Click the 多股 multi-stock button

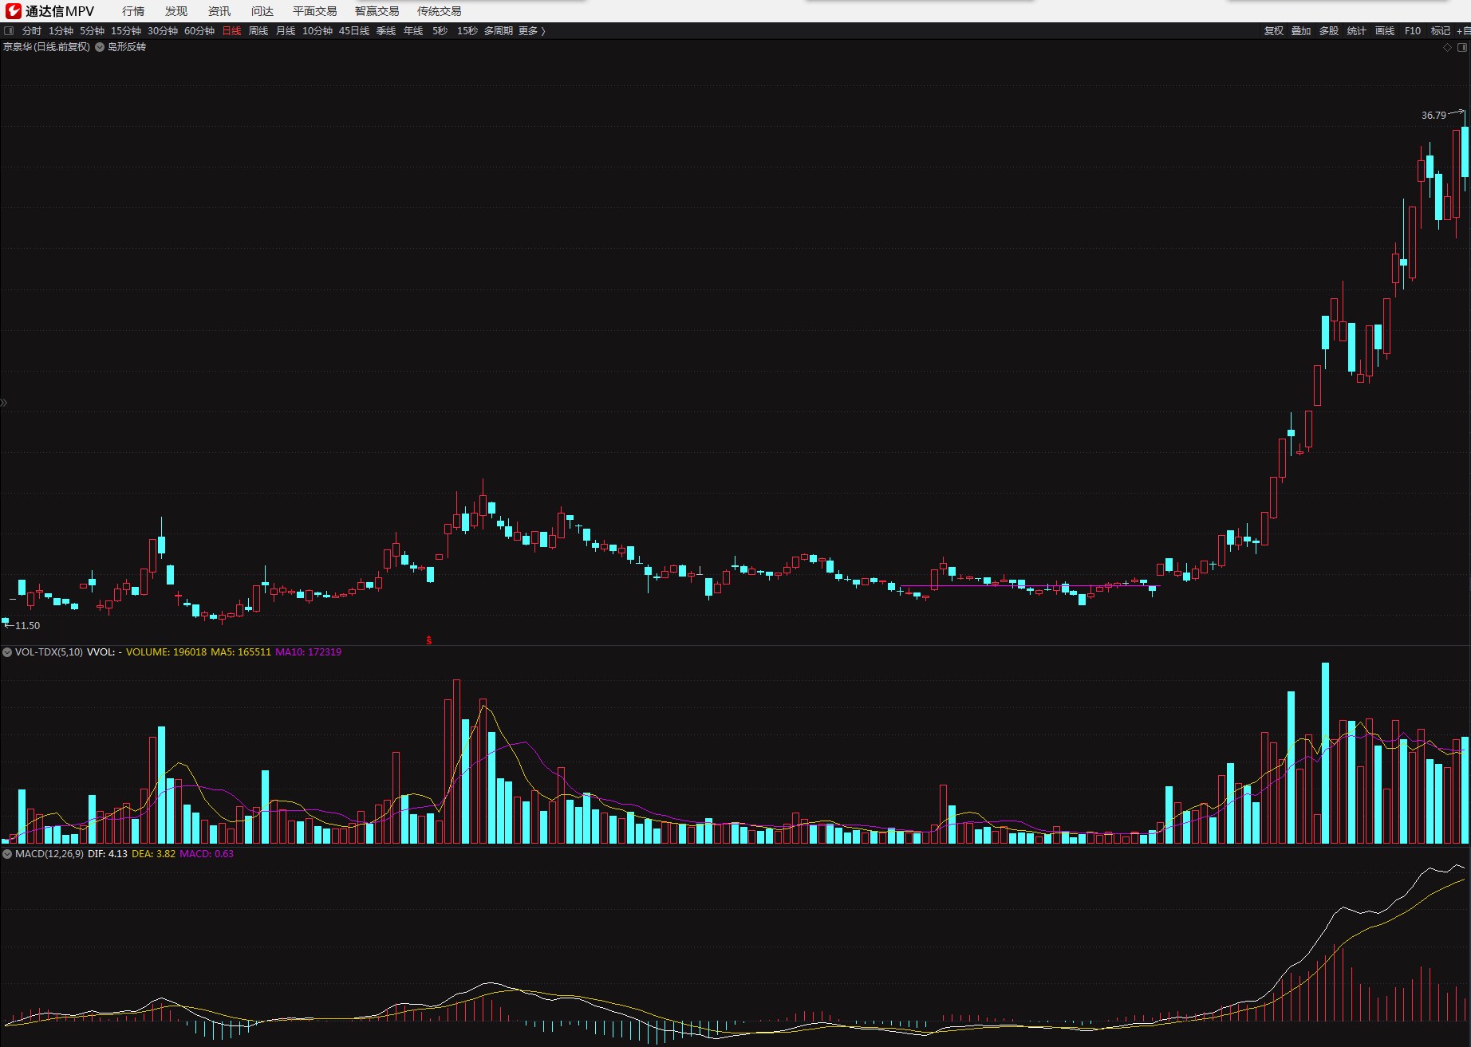click(x=1329, y=31)
